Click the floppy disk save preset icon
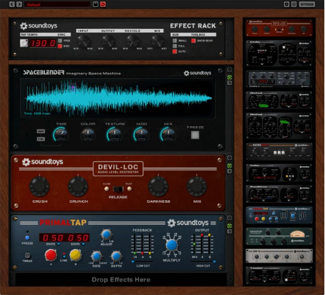This screenshot has width=325, height=295. (x=96, y=4)
